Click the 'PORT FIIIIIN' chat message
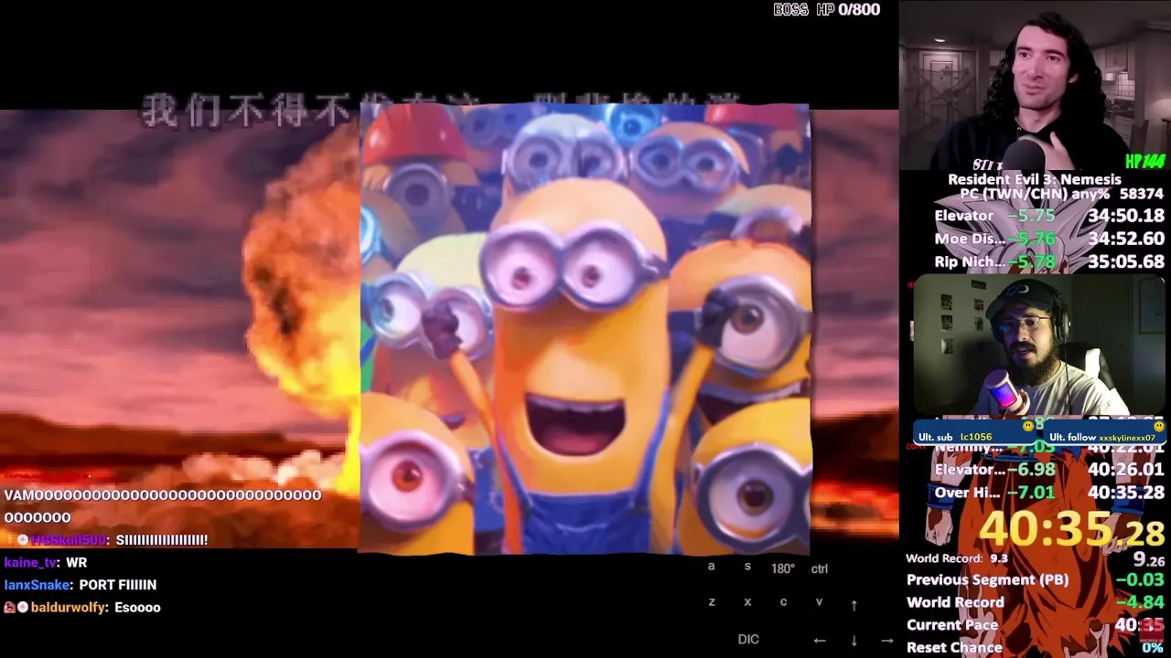Viewport: 1171px width, 658px height. click(x=118, y=585)
